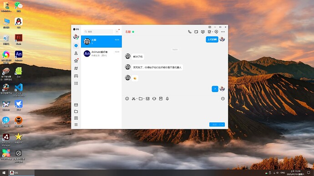Open the hamburger main menu in sidebar
The image size is (314, 176).
(x=76, y=125)
